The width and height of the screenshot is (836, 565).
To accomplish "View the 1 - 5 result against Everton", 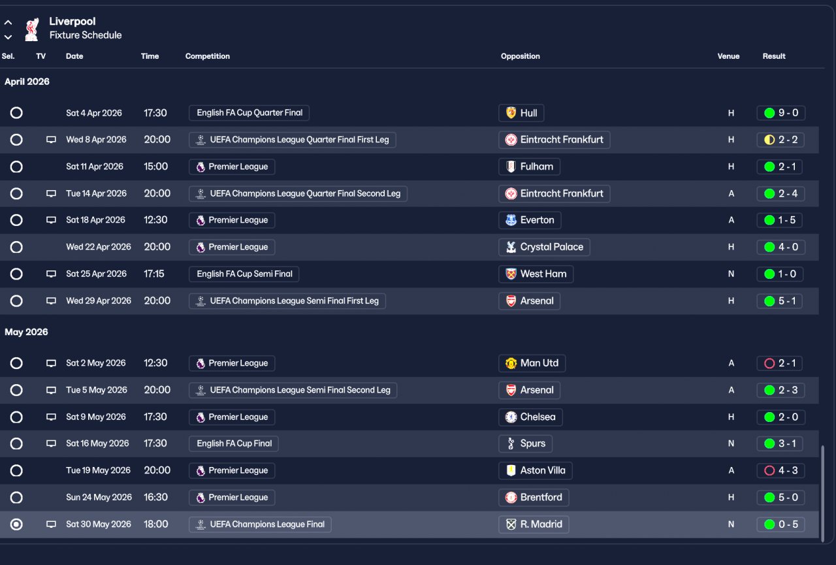I will point(780,220).
